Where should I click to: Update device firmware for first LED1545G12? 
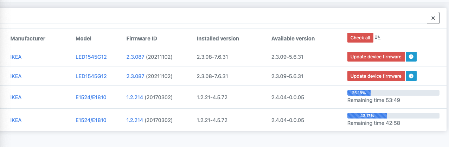click(376, 57)
